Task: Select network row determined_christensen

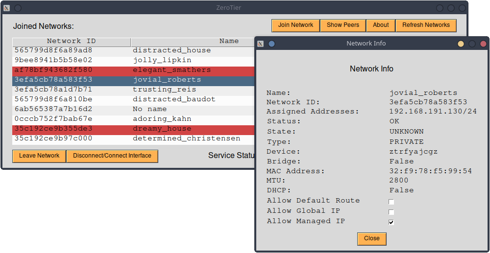Action: (134, 139)
